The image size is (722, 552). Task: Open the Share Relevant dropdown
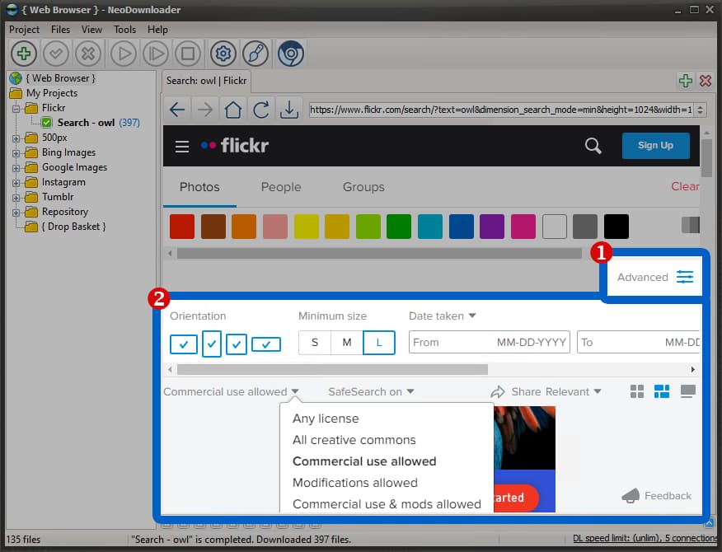click(x=555, y=391)
